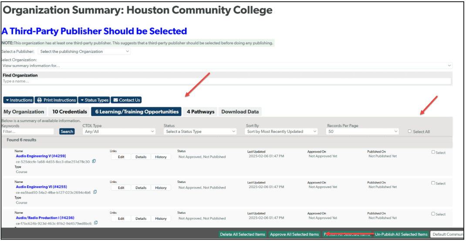Image resolution: width=466 pixels, height=241 pixels.
Task: Select 'Found 6 results' text
Action: tap(21, 140)
